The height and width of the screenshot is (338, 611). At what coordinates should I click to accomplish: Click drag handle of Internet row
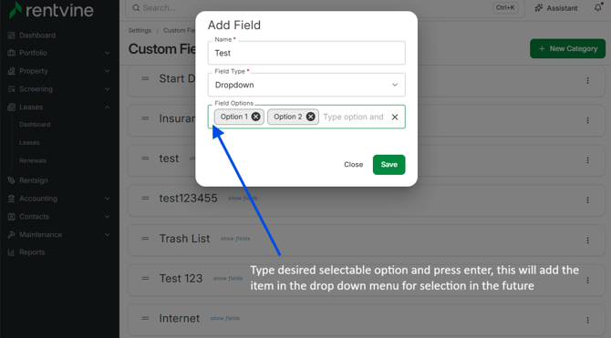tap(145, 318)
